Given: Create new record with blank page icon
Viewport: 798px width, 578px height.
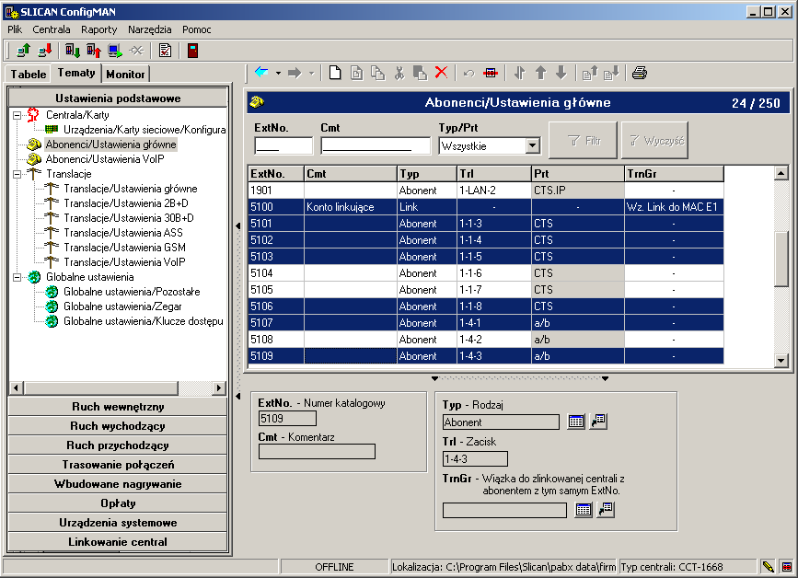Looking at the screenshot, I should pyautogui.click(x=335, y=73).
